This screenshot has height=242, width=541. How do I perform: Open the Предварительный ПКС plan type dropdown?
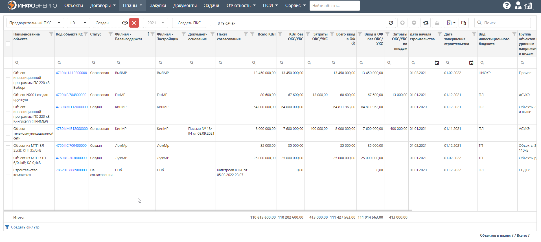[x=35, y=23]
